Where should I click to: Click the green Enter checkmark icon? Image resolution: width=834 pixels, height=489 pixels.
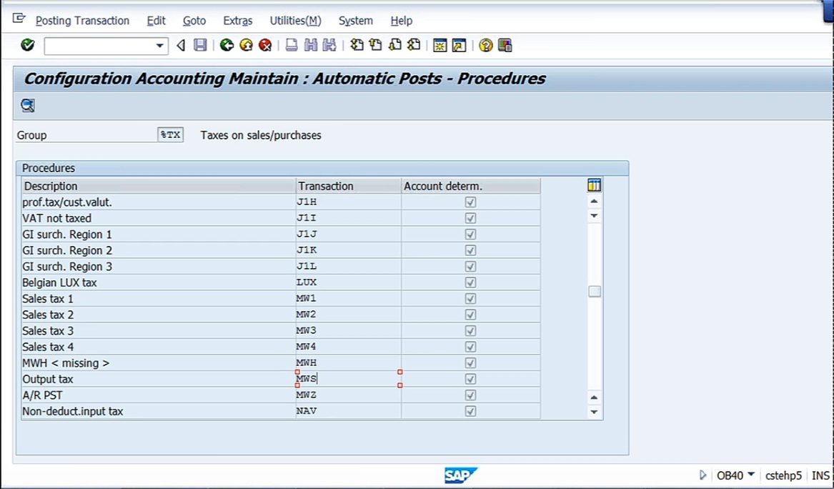pyautogui.click(x=28, y=45)
